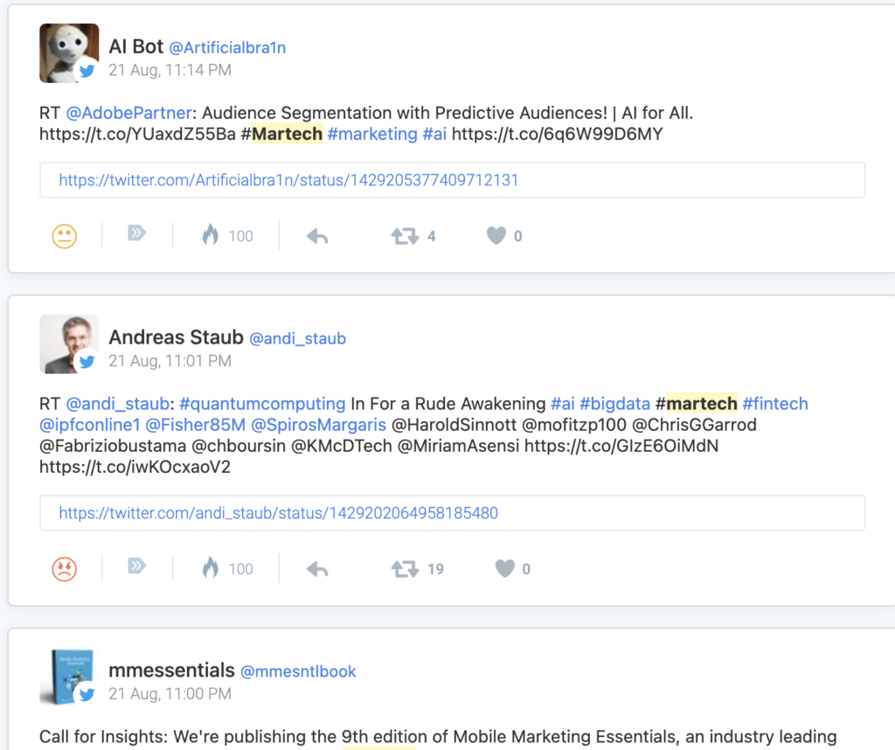This screenshot has height=750, width=895.
Task: Visit the @AdobePartner mention link
Action: pos(128,113)
